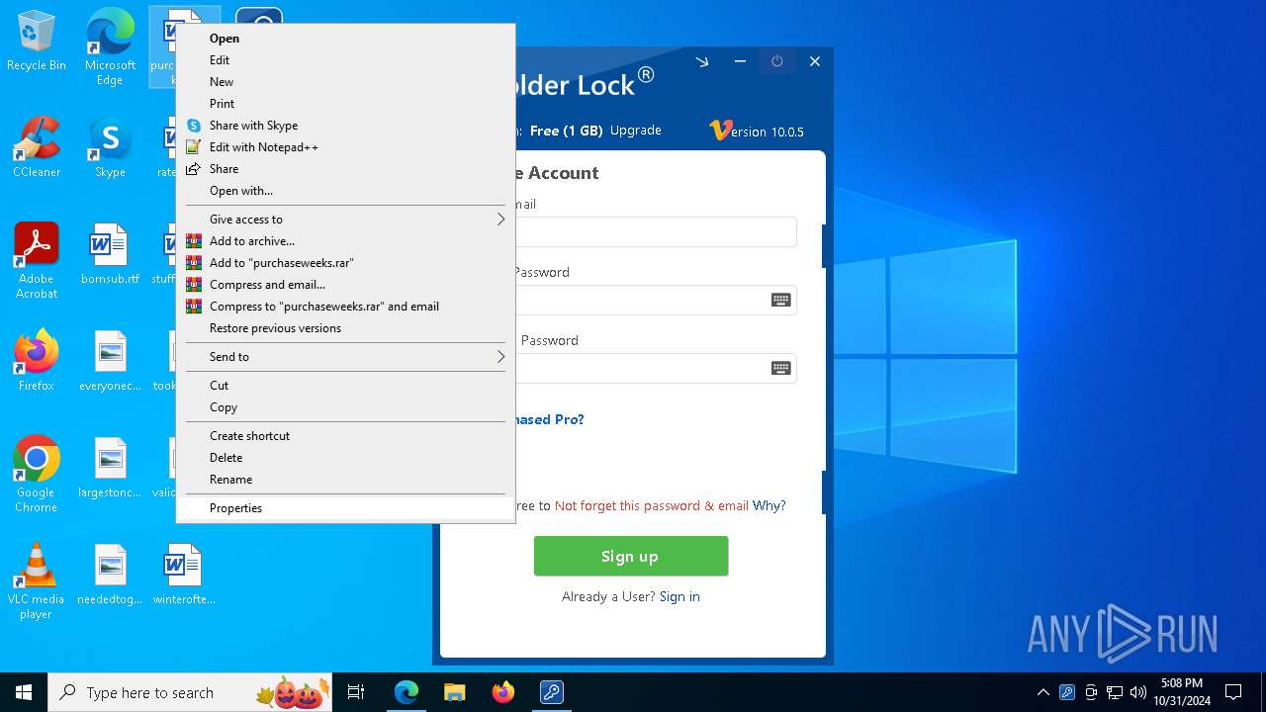Screen dimensions: 1266x712
Task: Choose Edit in the context menu
Action: tap(345, 60)
